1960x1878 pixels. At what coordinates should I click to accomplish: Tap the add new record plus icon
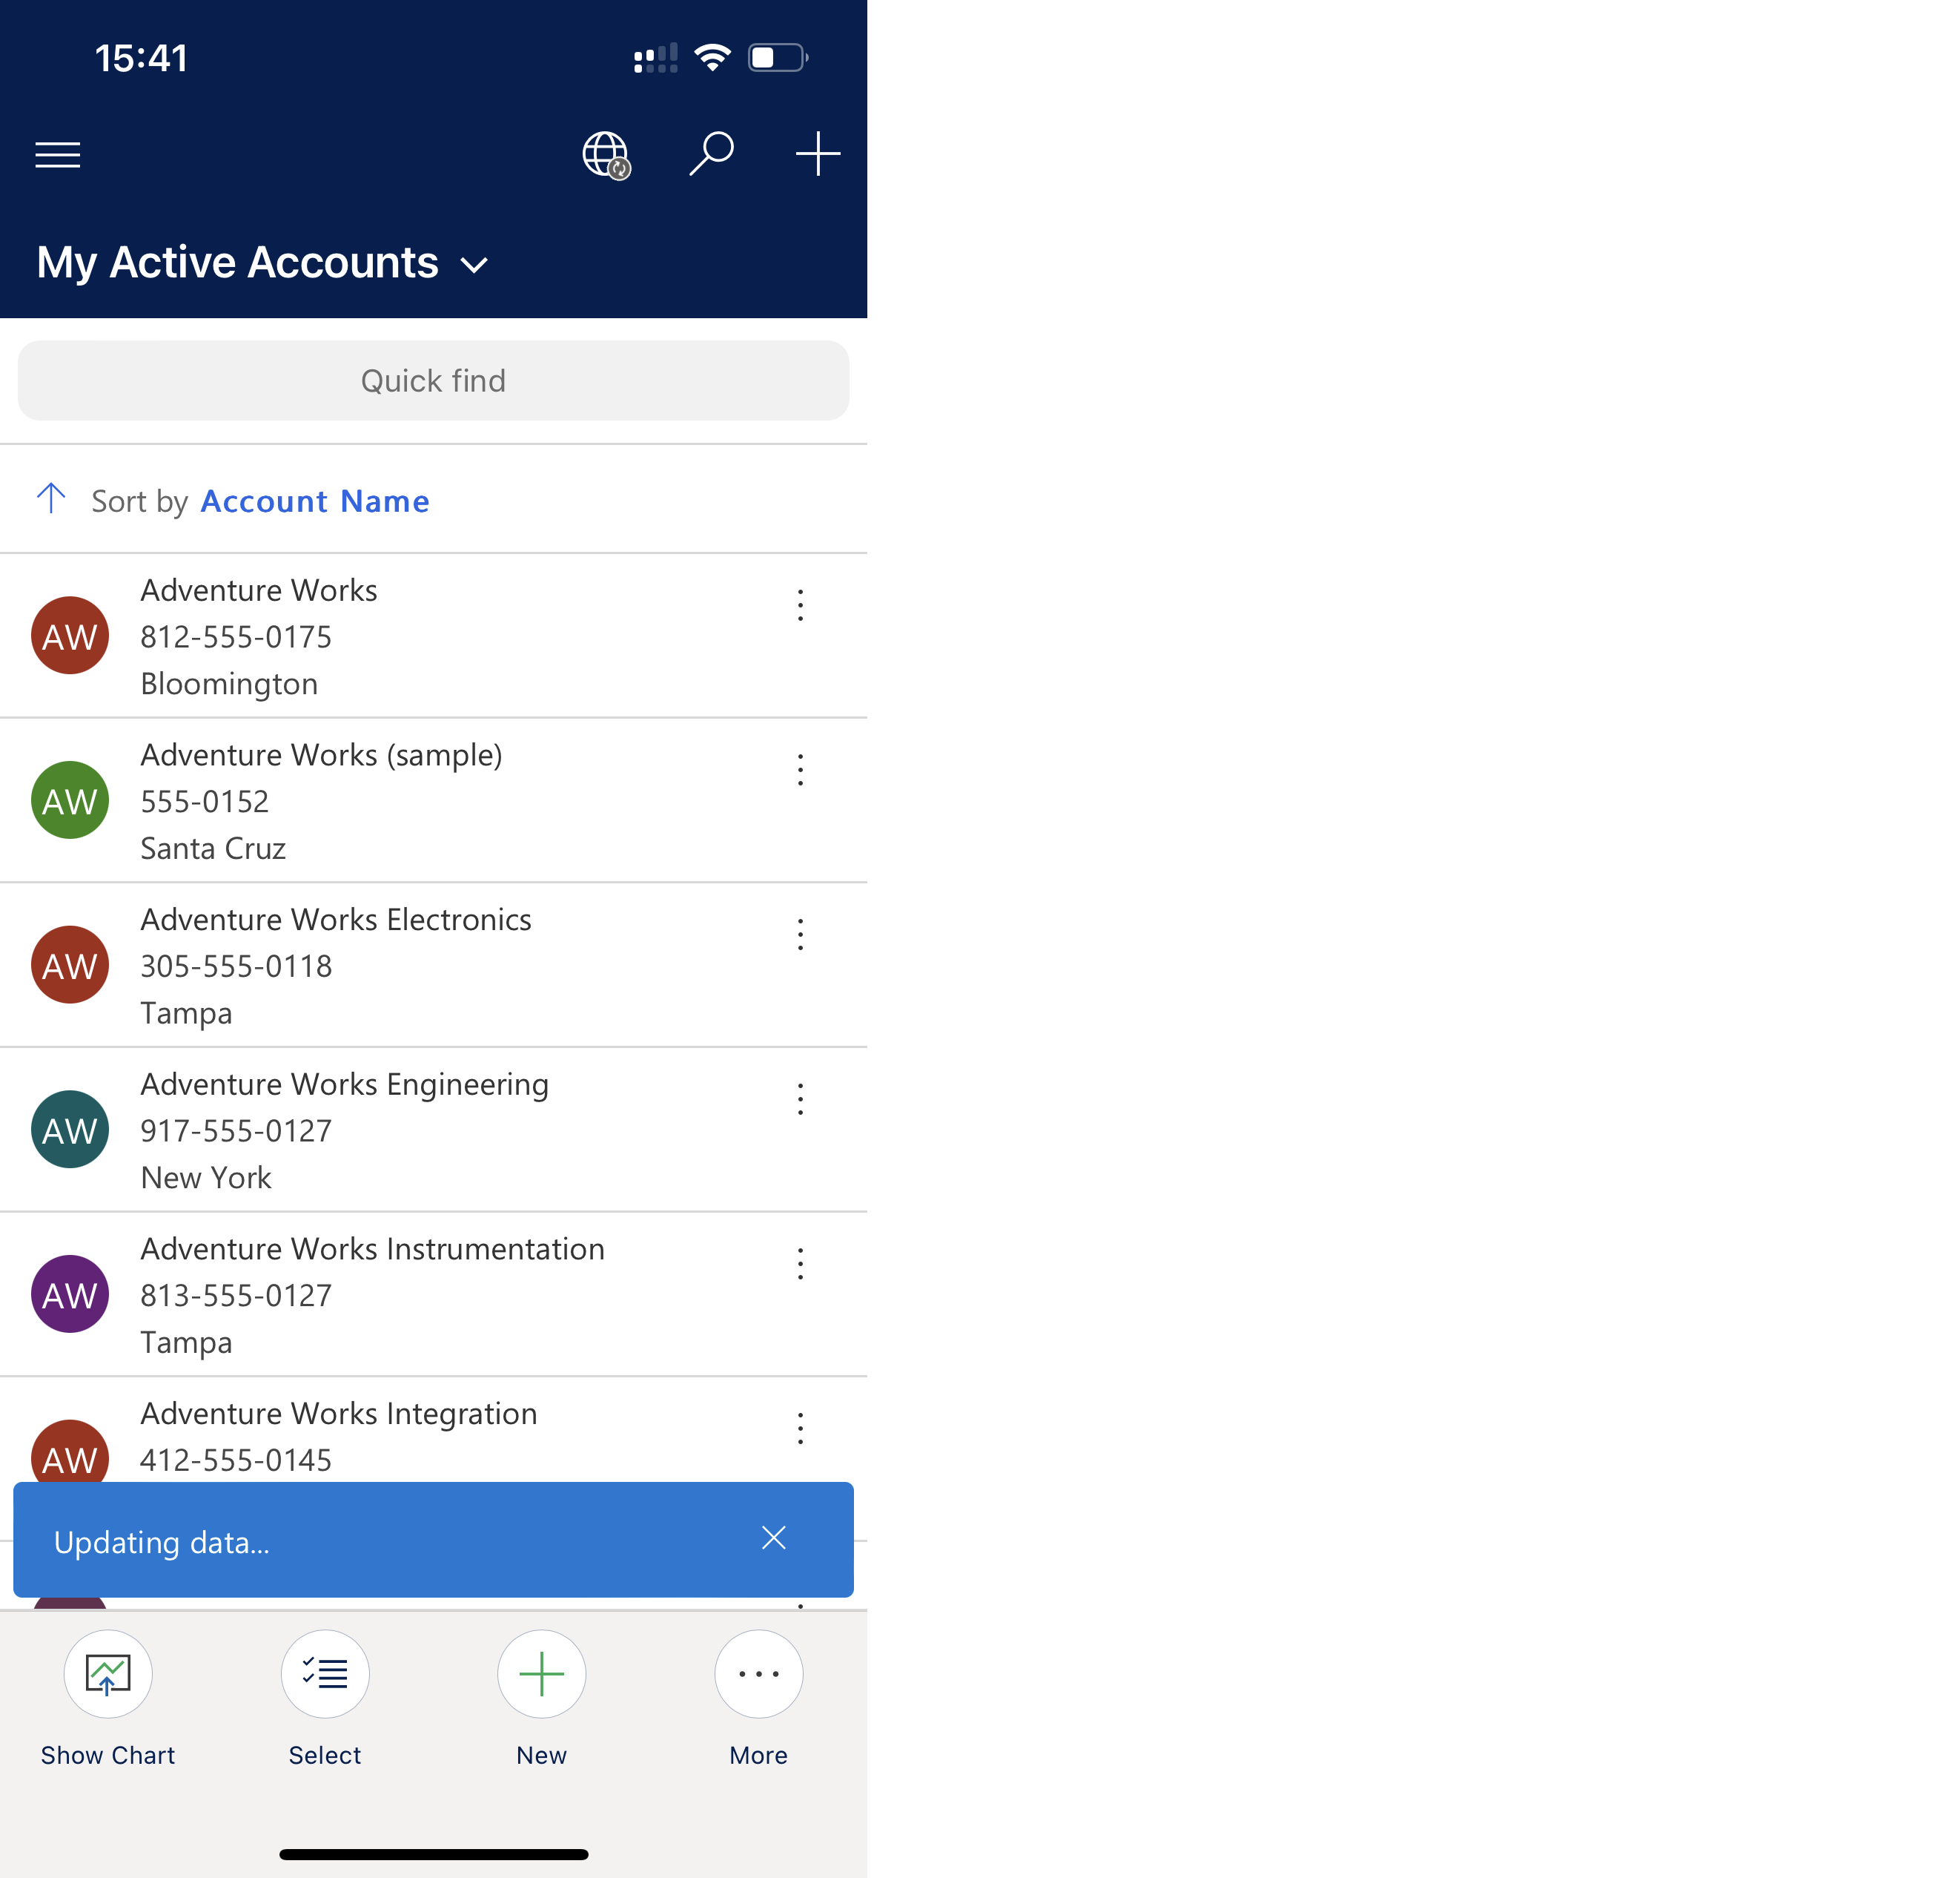(540, 1673)
